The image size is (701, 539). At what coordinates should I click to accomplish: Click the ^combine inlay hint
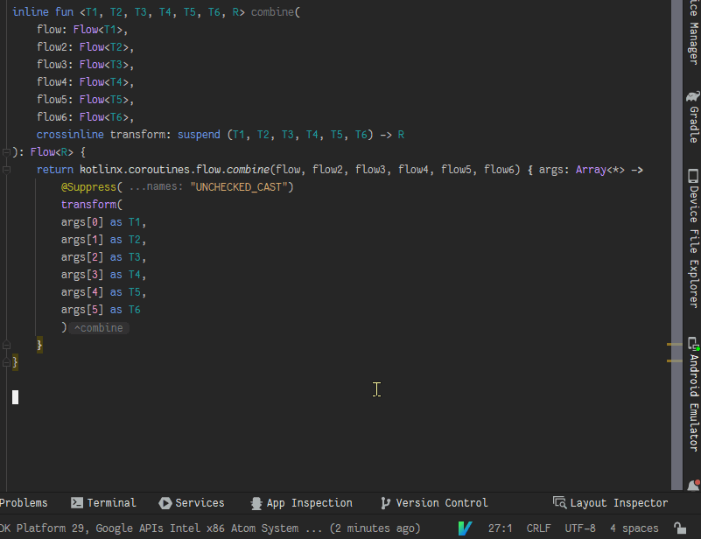99,328
